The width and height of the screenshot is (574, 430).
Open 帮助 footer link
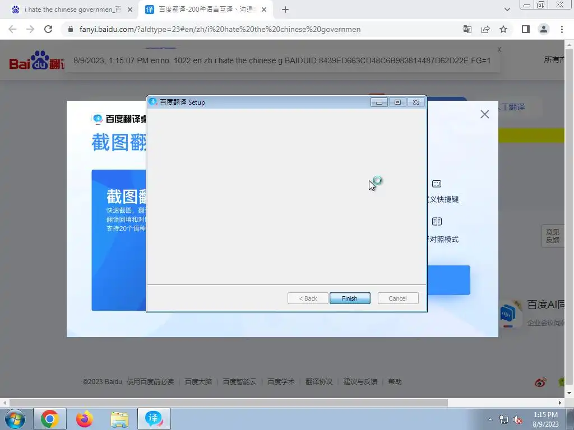(395, 382)
